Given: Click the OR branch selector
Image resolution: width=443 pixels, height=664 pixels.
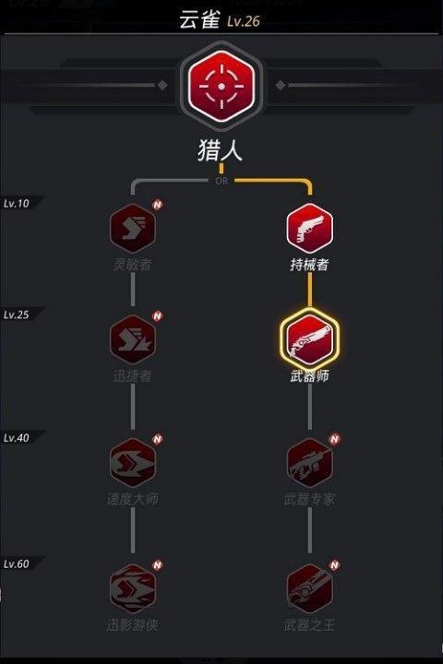Looking at the screenshot, I should pyautogui.click(x=221, y=181).
